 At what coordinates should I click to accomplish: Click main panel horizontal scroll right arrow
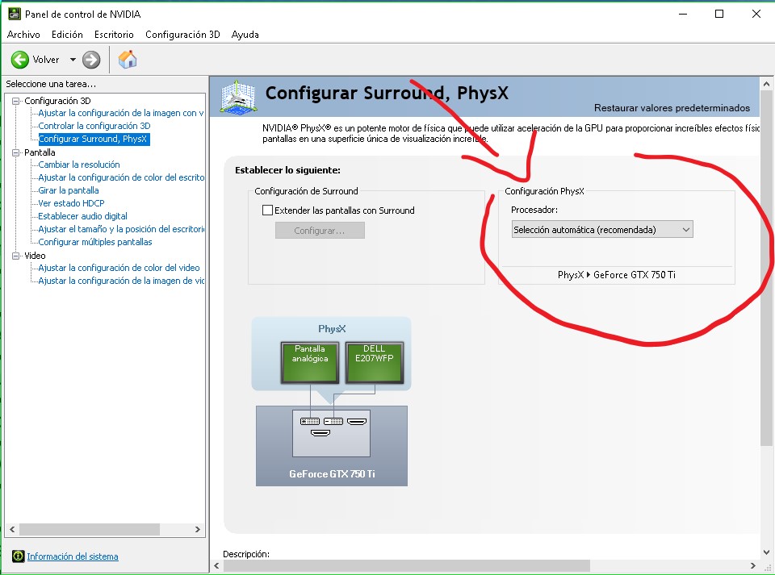pyautogui.click(x=752, y=565)
